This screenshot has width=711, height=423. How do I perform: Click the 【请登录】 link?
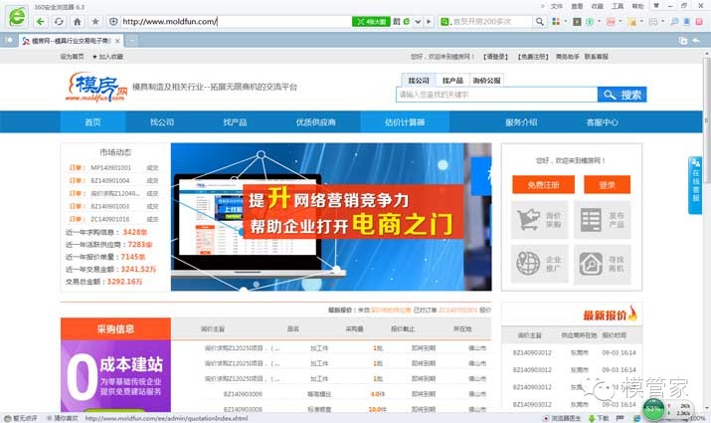tap(495, 57)
